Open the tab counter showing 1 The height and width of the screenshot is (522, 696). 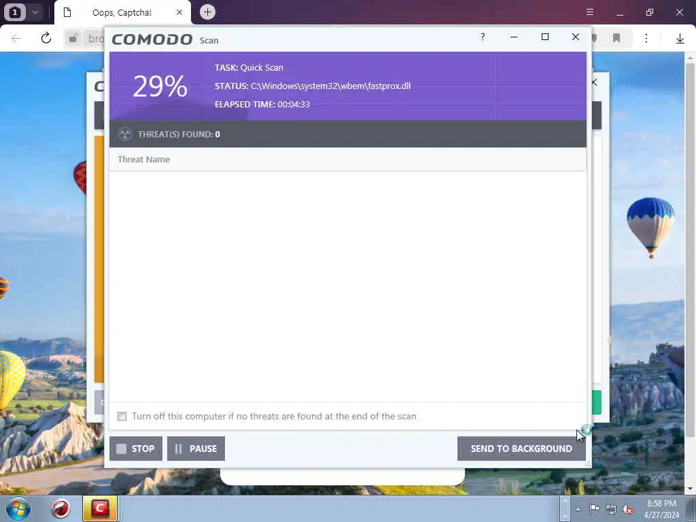(14, 12)
